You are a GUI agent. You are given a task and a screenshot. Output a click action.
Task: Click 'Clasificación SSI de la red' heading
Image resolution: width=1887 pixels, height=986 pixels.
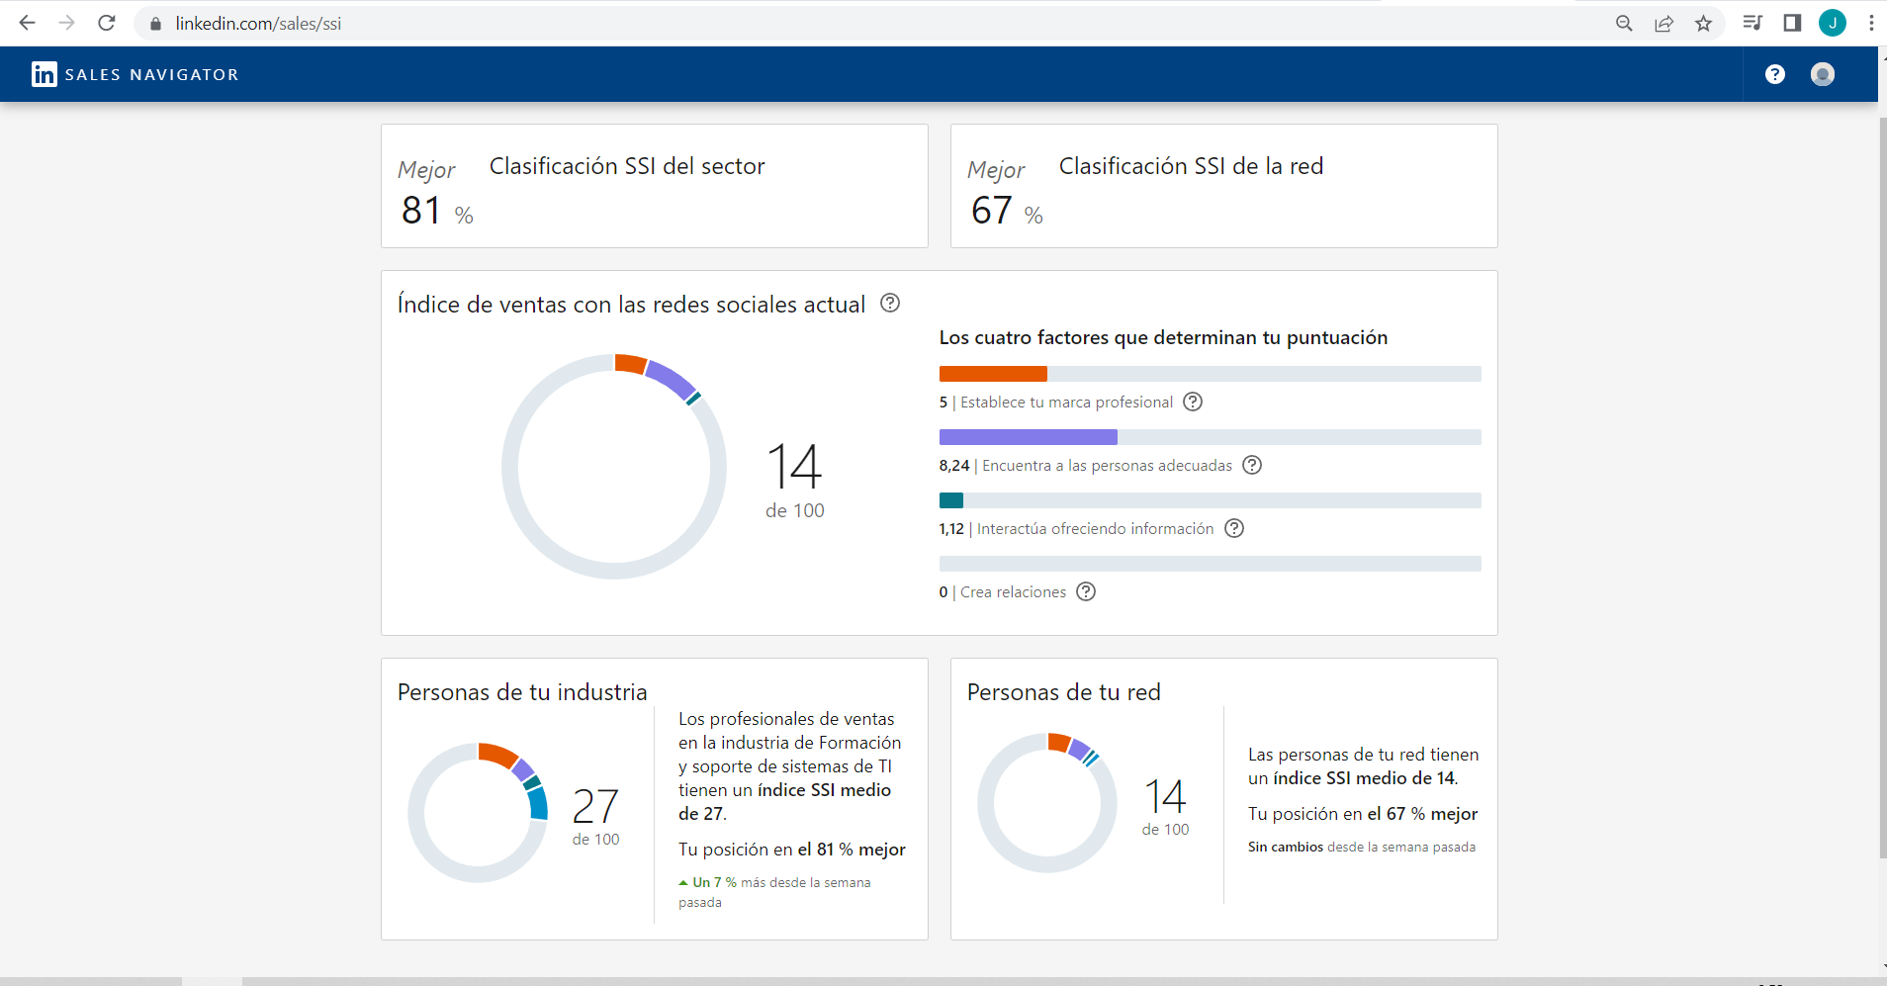click(1191, 166)
